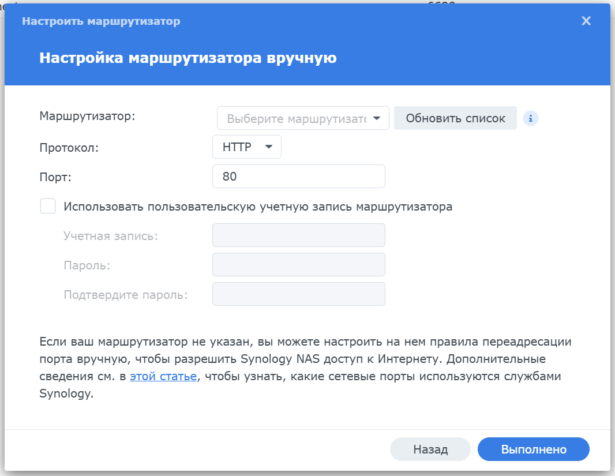
Task: Click the info icon beside Обновить список
Action: tap(530, 118)
